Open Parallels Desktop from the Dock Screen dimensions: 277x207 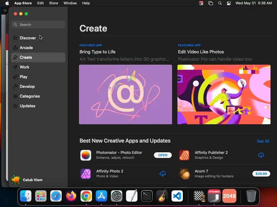click(214, 196)
